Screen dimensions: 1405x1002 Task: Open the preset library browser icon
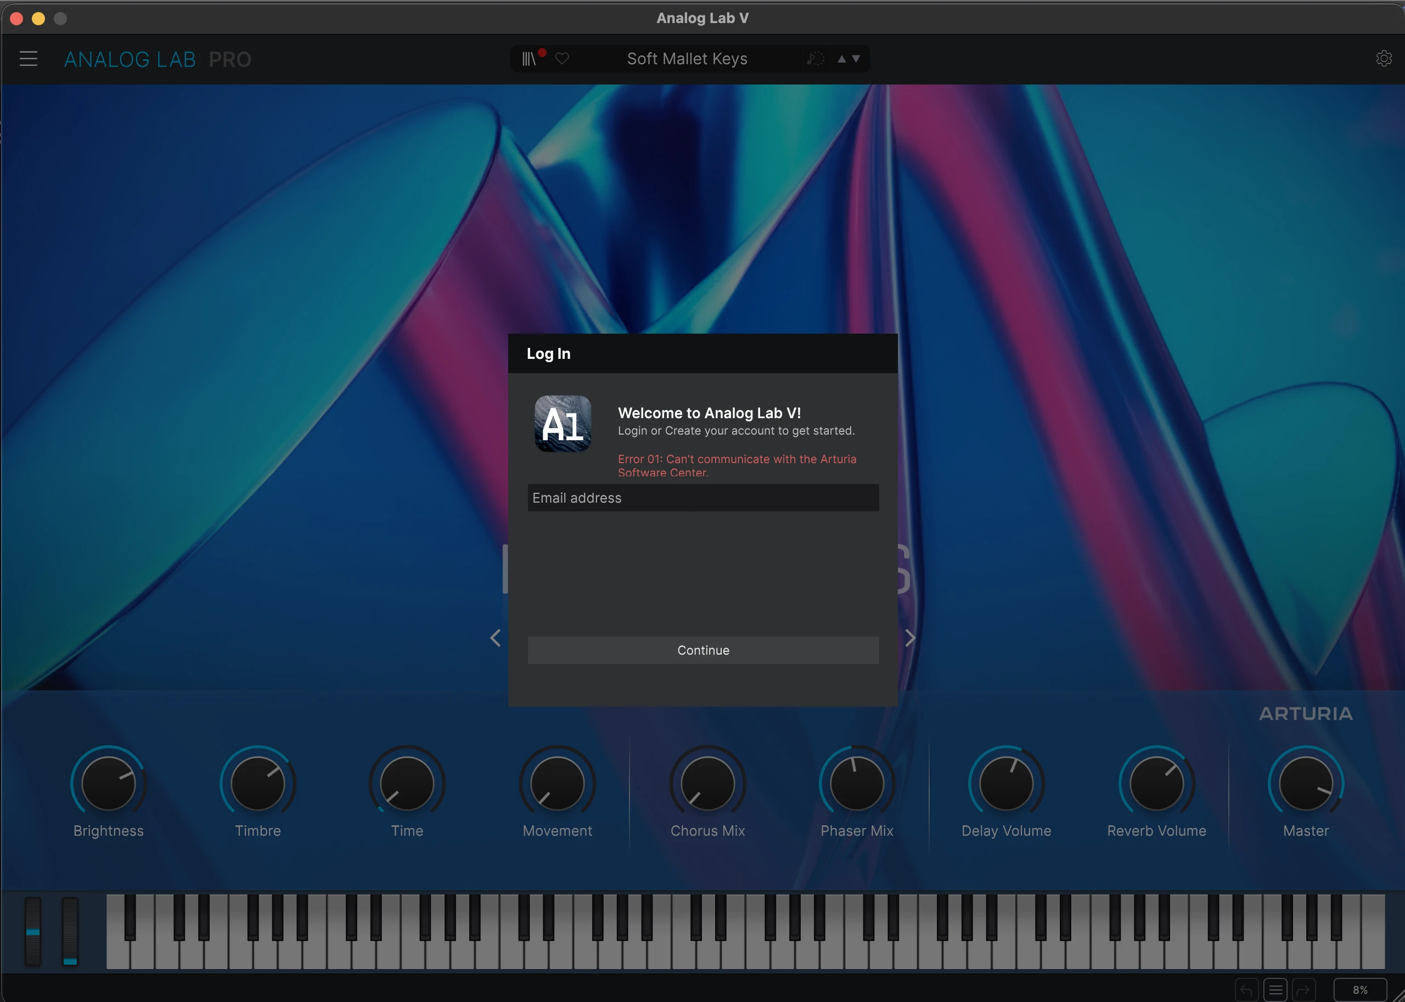[x=530, y=59]
